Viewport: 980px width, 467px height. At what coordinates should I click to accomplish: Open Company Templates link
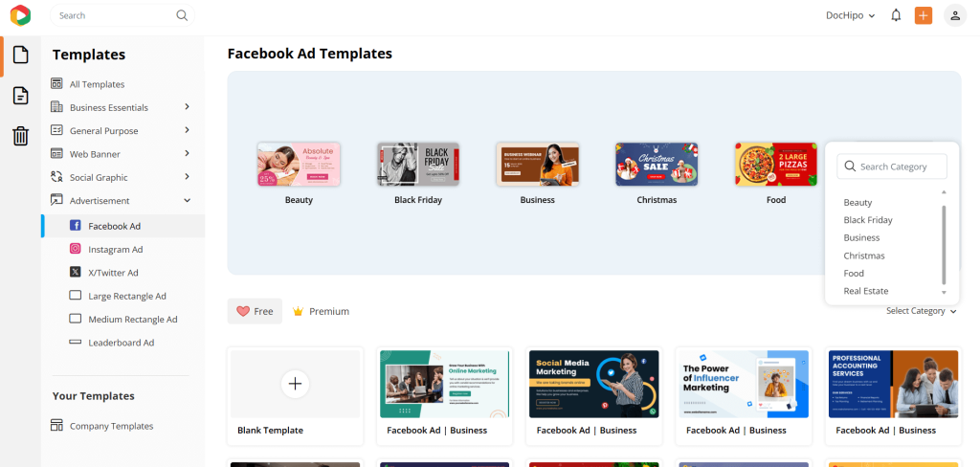coord(111,427)
